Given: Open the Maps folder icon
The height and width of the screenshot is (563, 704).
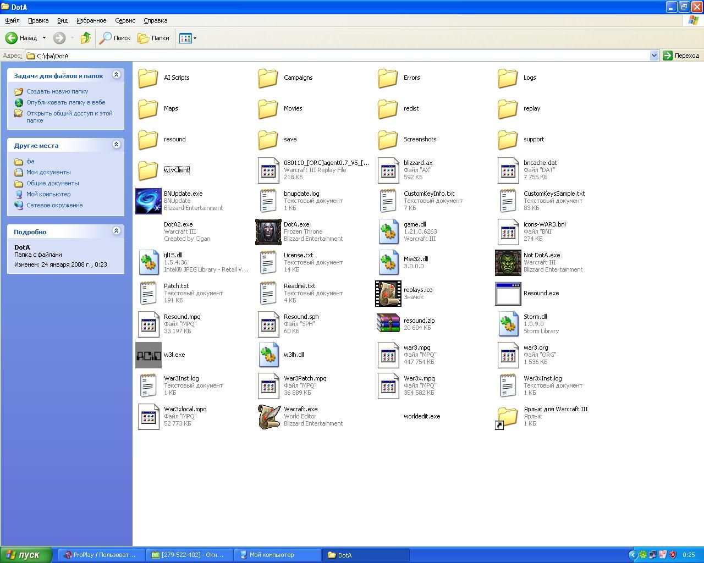Looking at the screenshot, I should click(x=148, y=108).
